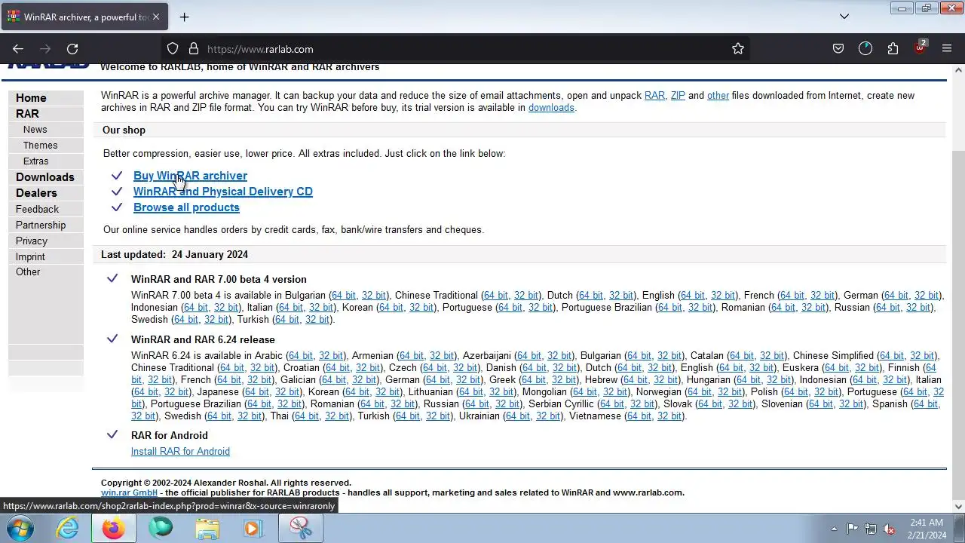Click Install RAR for Android link
The width and height of the screenshot is (965, 543).
pyautogui.click(x=180, y=452)
